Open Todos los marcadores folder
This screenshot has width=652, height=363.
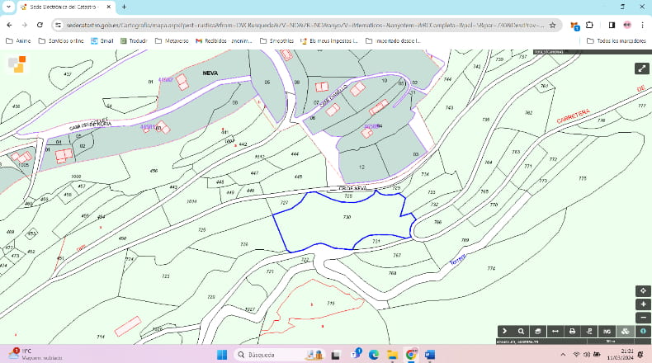[x=617, y=40]
